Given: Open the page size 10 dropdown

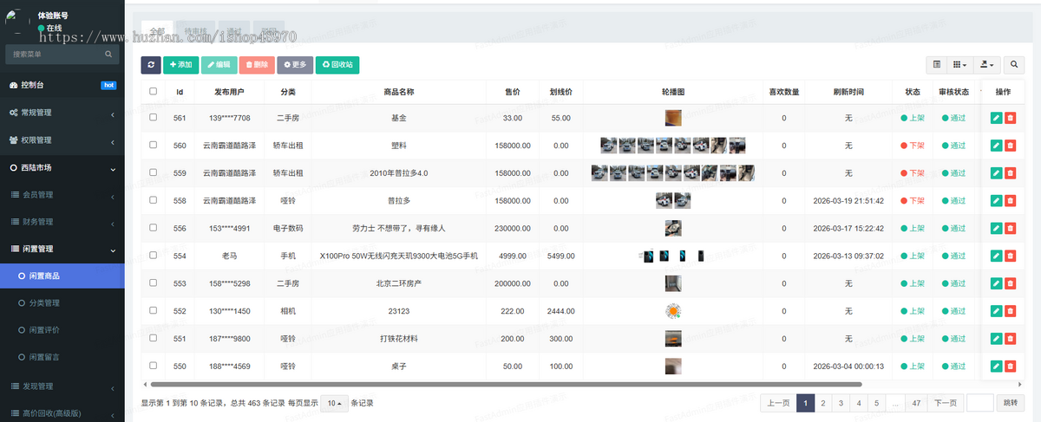Looking at the screenshot, I should tap(335, 403).
